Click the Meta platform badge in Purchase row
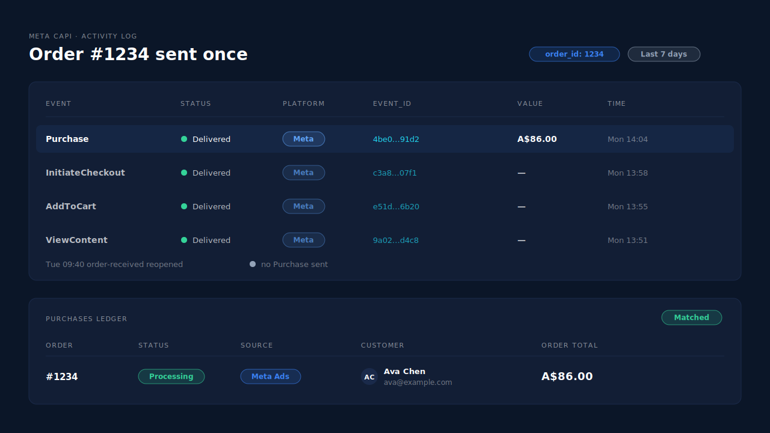Viewport: 770px width, 433px height. (x=304, y=139)
